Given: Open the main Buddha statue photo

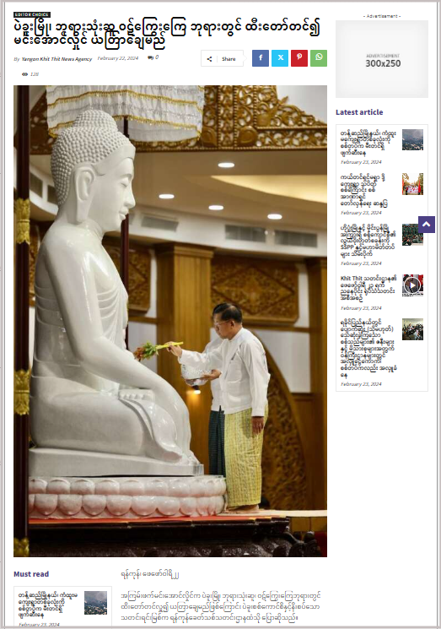Looking at the screenshot, I should point(170,321).
